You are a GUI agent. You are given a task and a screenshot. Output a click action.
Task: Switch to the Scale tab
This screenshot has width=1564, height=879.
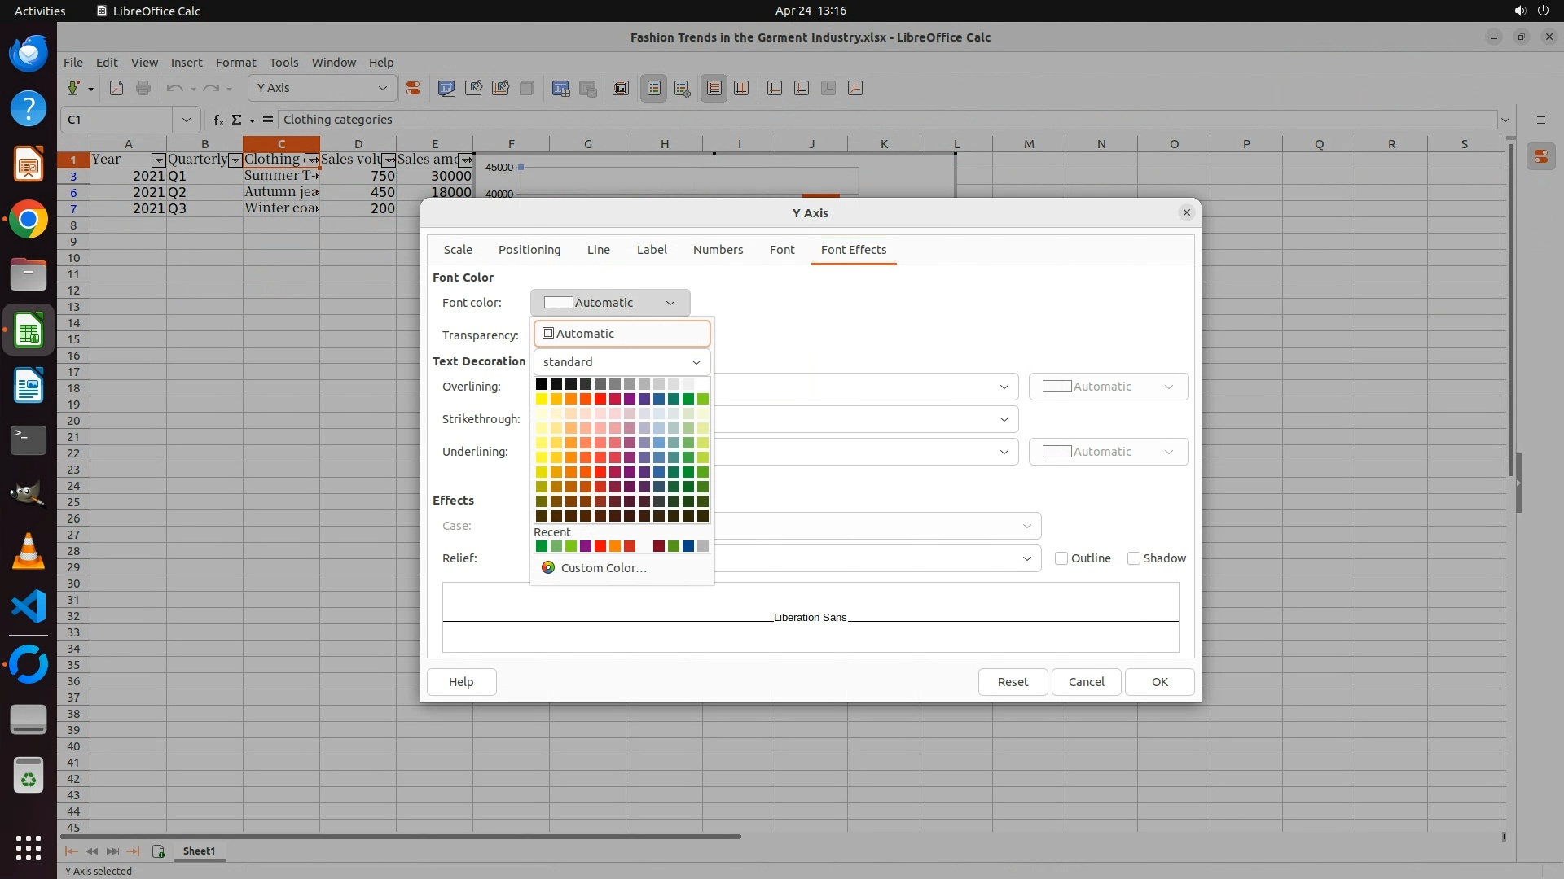(458, 250)
